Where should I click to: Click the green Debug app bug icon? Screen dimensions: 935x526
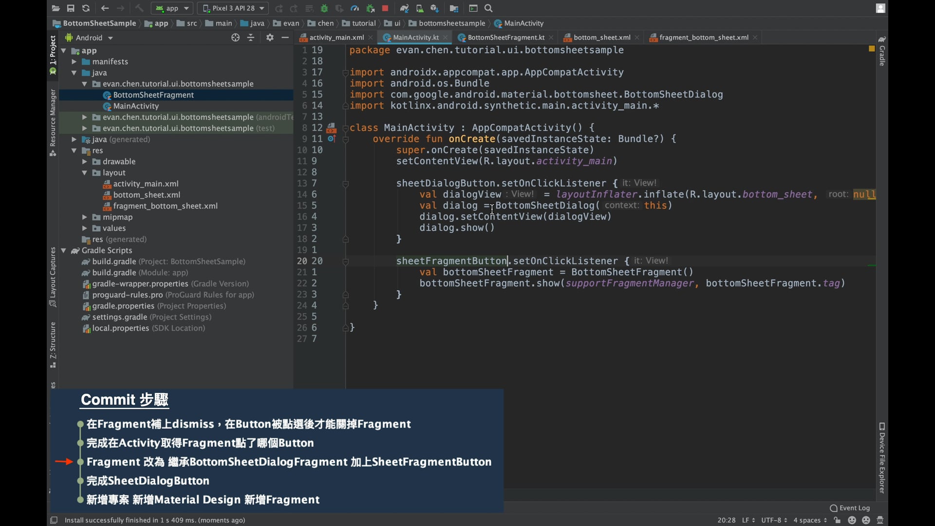pyautogui.click(x=324, y=8)
